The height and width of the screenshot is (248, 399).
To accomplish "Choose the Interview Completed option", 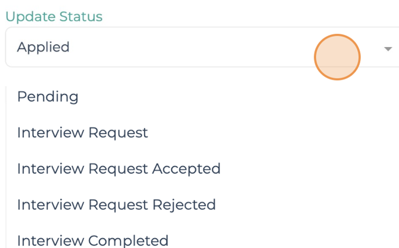I will 93,241.
